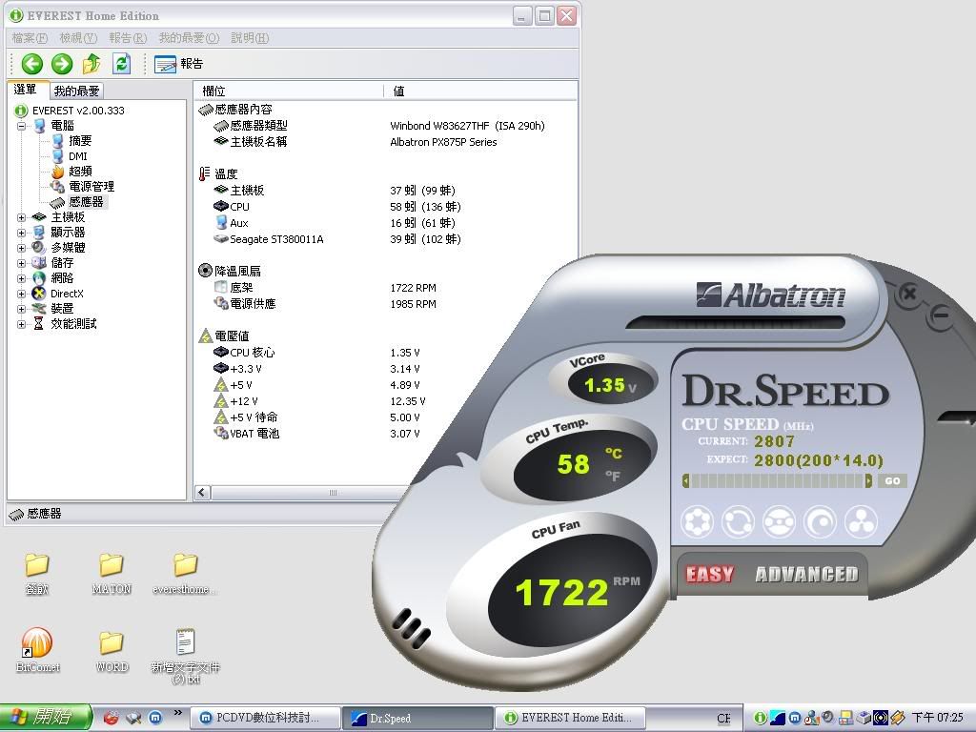The image size is (976, 732).
Task: Click the 欄位 column header
Action: 289,91
